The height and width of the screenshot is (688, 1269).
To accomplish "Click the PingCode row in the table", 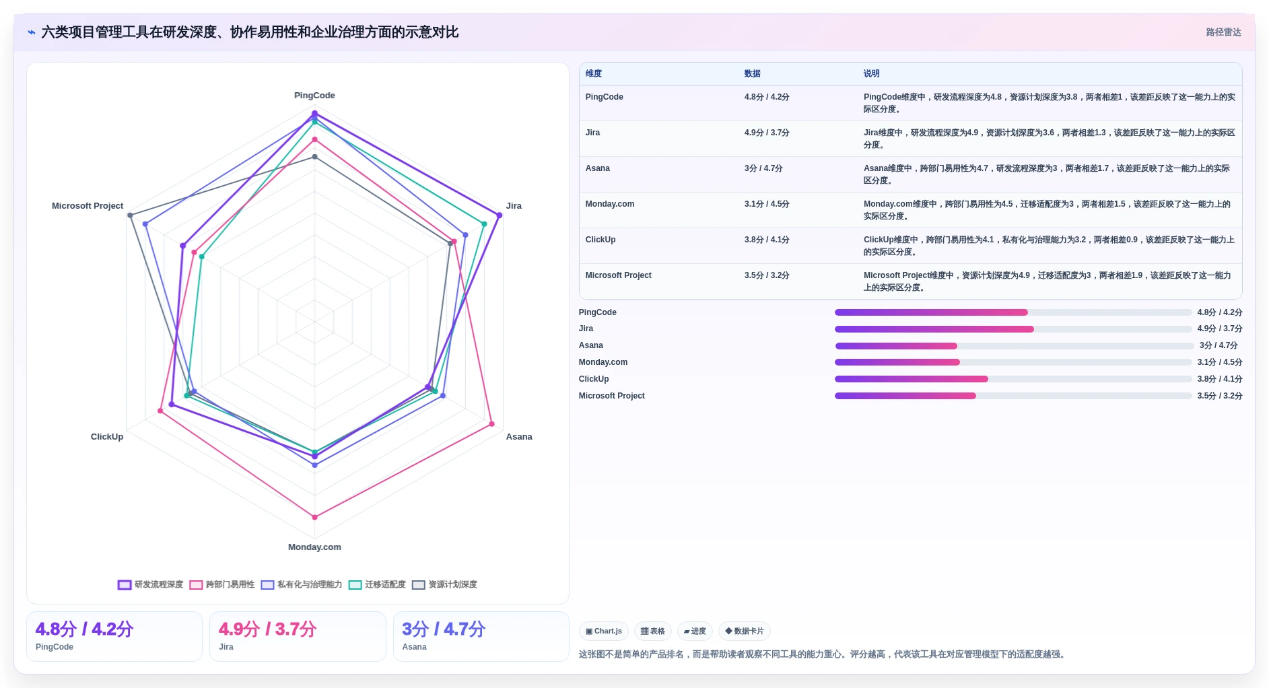I will (x=910, y=103).
